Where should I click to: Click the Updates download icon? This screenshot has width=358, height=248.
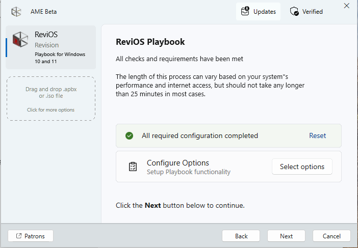click(245, 11)
